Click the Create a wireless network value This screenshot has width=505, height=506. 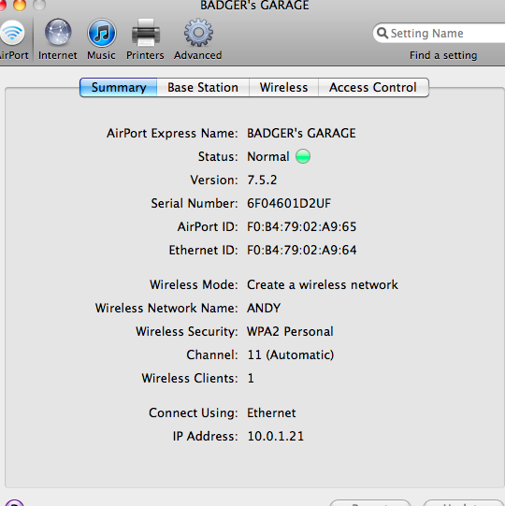pos(323,285)
